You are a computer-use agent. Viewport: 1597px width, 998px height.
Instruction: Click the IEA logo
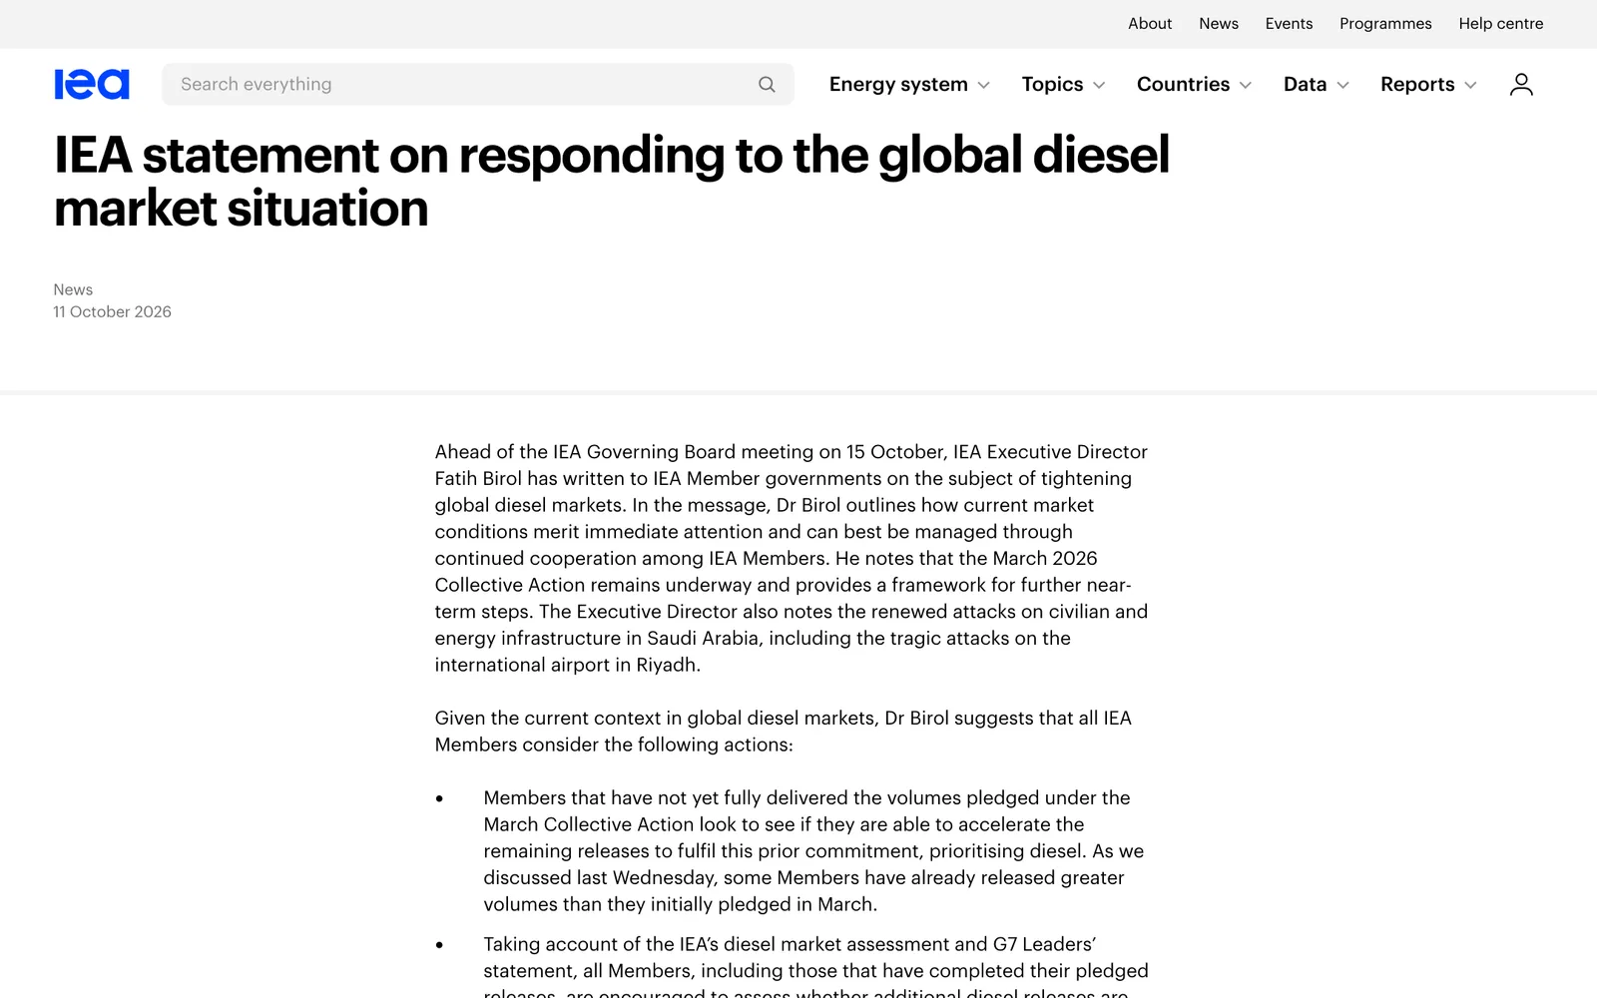[92, 84]
